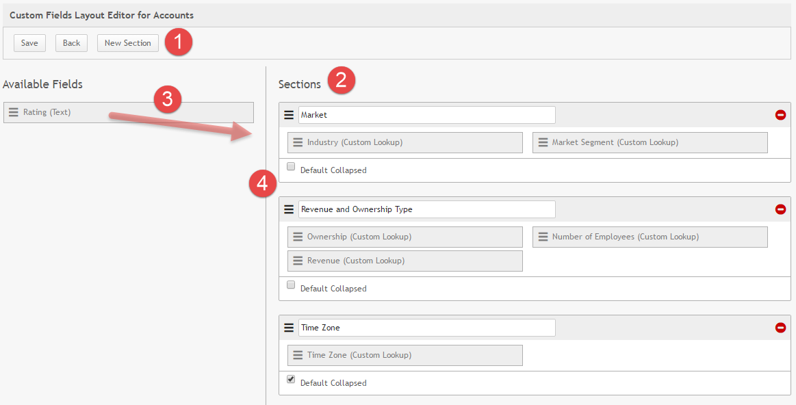The width and height of the screenshot is (796, 405).
Task: Click the drag handle on Market Segment field
Action: tap(543, 142)
